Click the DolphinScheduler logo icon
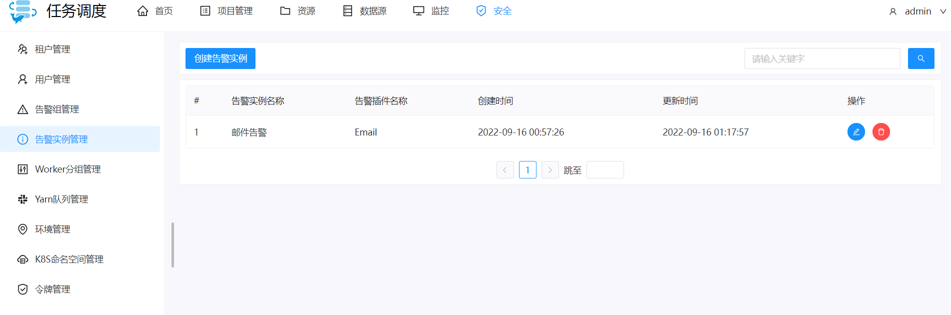This screenshot has height=315, width=951. click(22, 11)
